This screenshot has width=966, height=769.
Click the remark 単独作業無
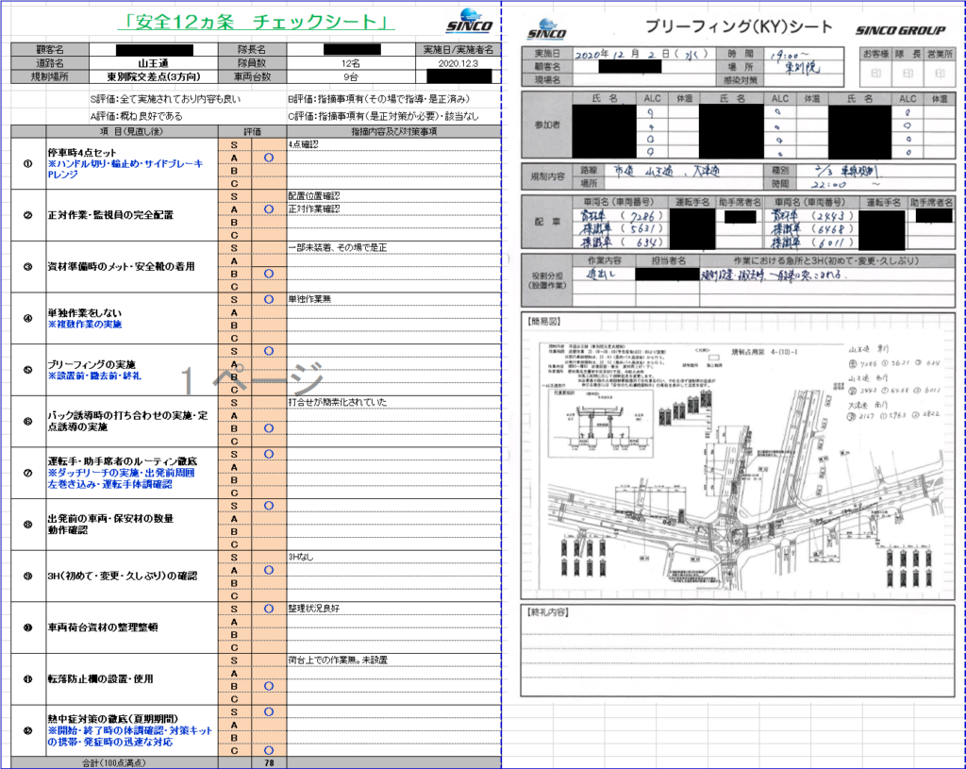[x=309, y=299]
